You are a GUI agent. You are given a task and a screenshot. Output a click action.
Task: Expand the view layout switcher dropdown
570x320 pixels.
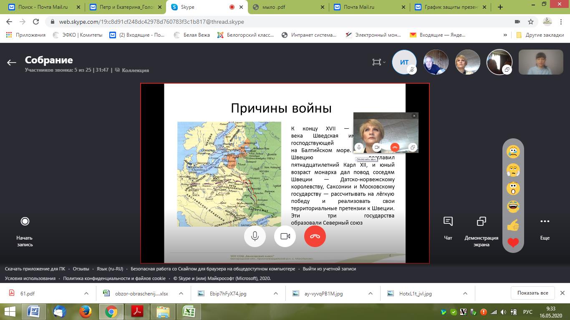tap(379, 62)
